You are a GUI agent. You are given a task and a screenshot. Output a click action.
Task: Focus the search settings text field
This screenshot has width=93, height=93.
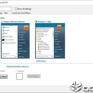(6, 9)
